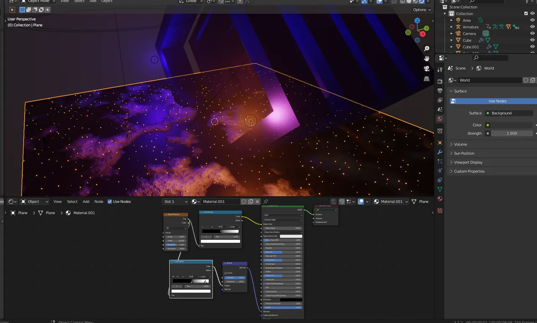
Task: Open the node editor Object type dropdown
Action: (34, 202)
